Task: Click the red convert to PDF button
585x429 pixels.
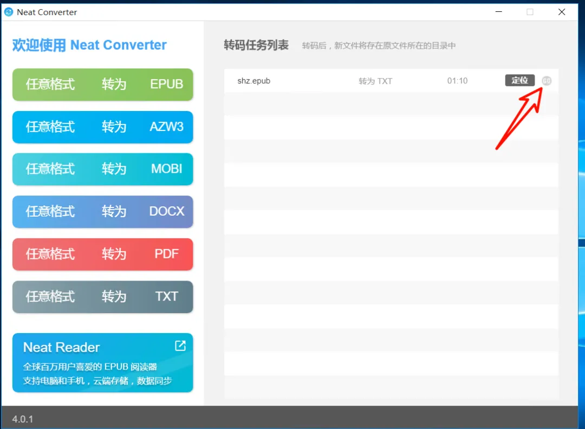Action: 102,254
